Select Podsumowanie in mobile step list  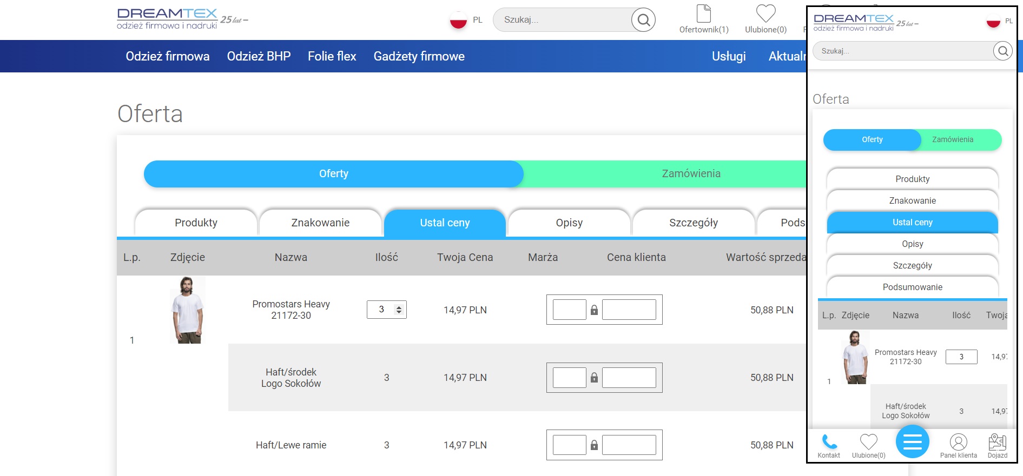[x=912, y=287]
